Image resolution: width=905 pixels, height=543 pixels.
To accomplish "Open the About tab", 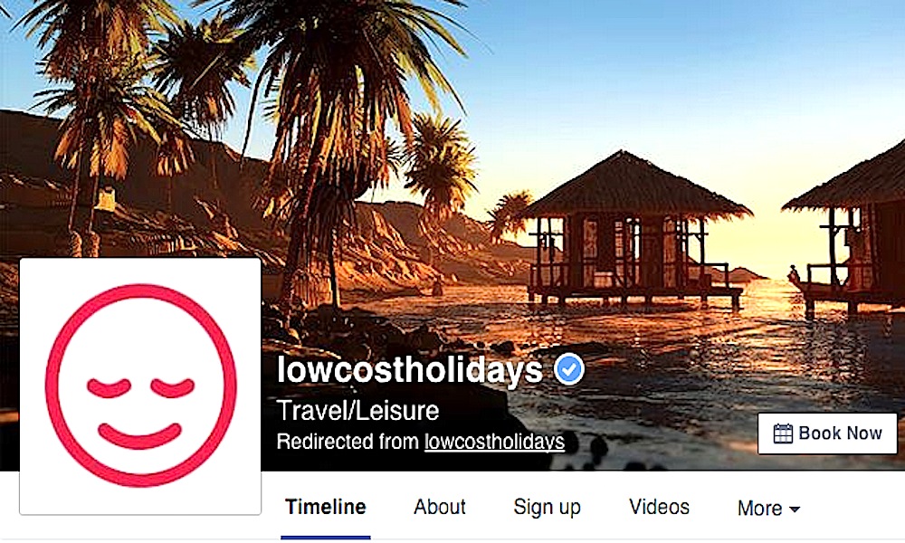I will click(439, 507).
